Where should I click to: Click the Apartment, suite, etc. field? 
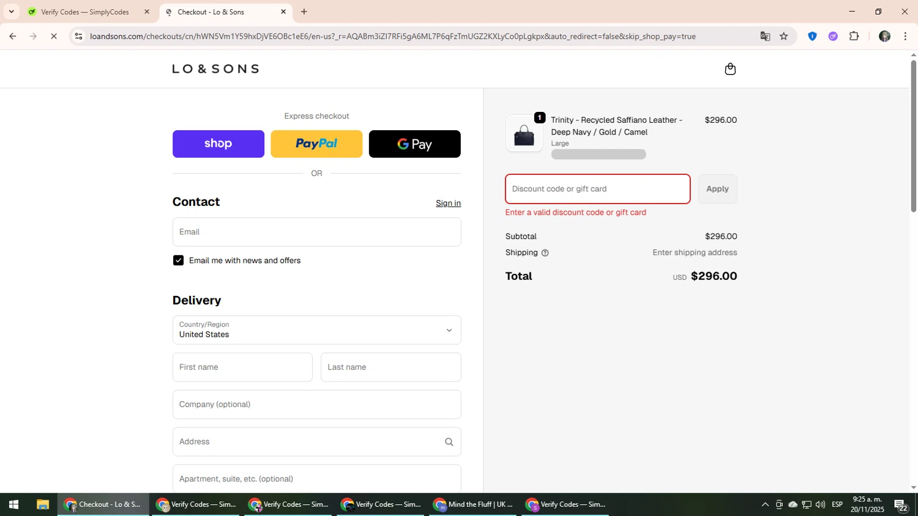coord(316,479)
